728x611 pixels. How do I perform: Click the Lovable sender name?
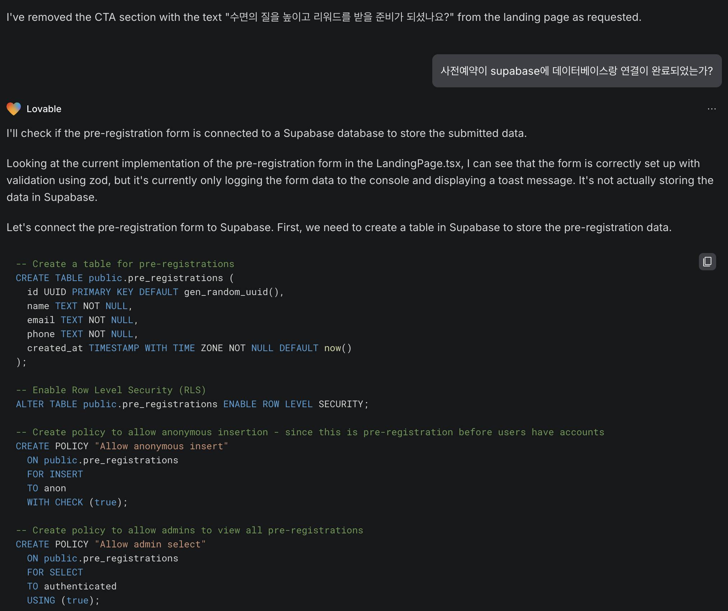pos(44,109)
